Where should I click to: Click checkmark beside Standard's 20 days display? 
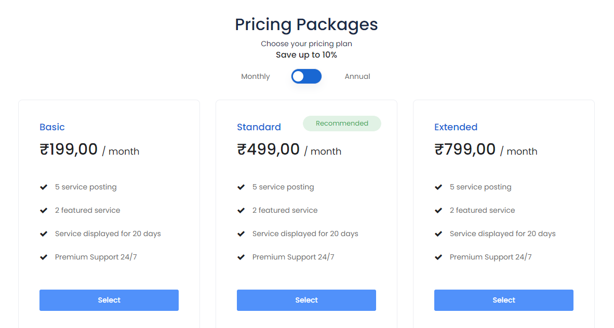click(x=241, y=234)
